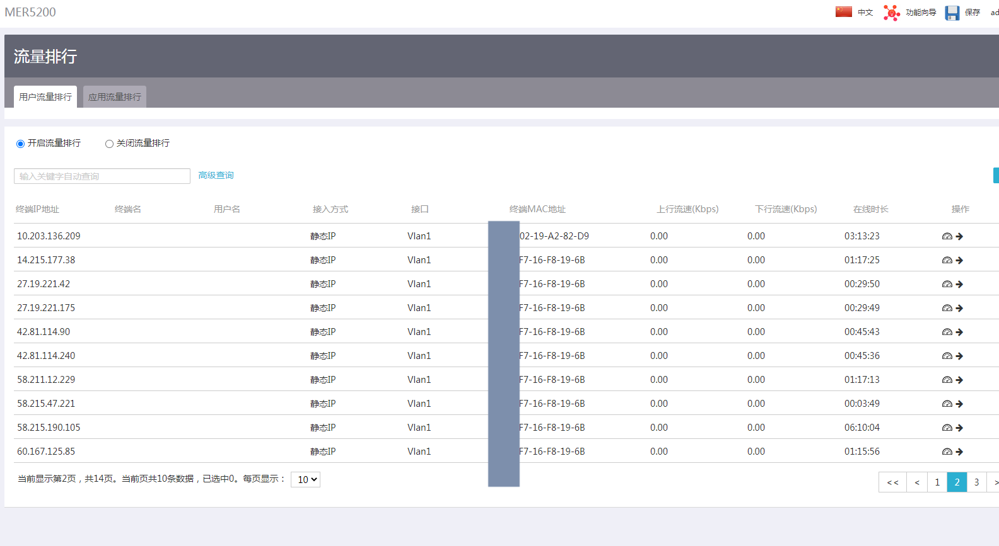Click the gauge icon for 60.167.125.85
The image size is (999, 546).
pos(947,452)
